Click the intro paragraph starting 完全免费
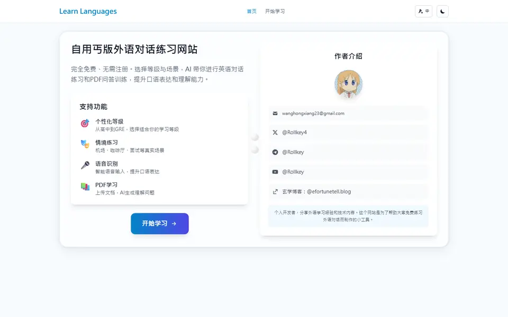 (x=158, y=74)
